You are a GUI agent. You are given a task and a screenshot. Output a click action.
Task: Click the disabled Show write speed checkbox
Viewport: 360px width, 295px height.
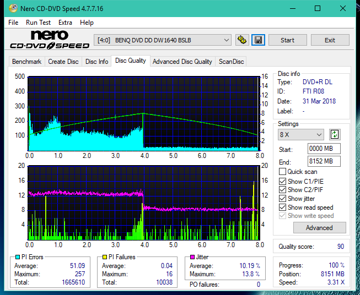pos(282,216)
